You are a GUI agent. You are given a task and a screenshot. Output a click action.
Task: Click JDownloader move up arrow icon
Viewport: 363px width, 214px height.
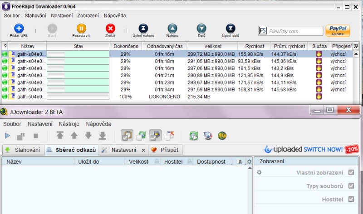tap(74, 136)
